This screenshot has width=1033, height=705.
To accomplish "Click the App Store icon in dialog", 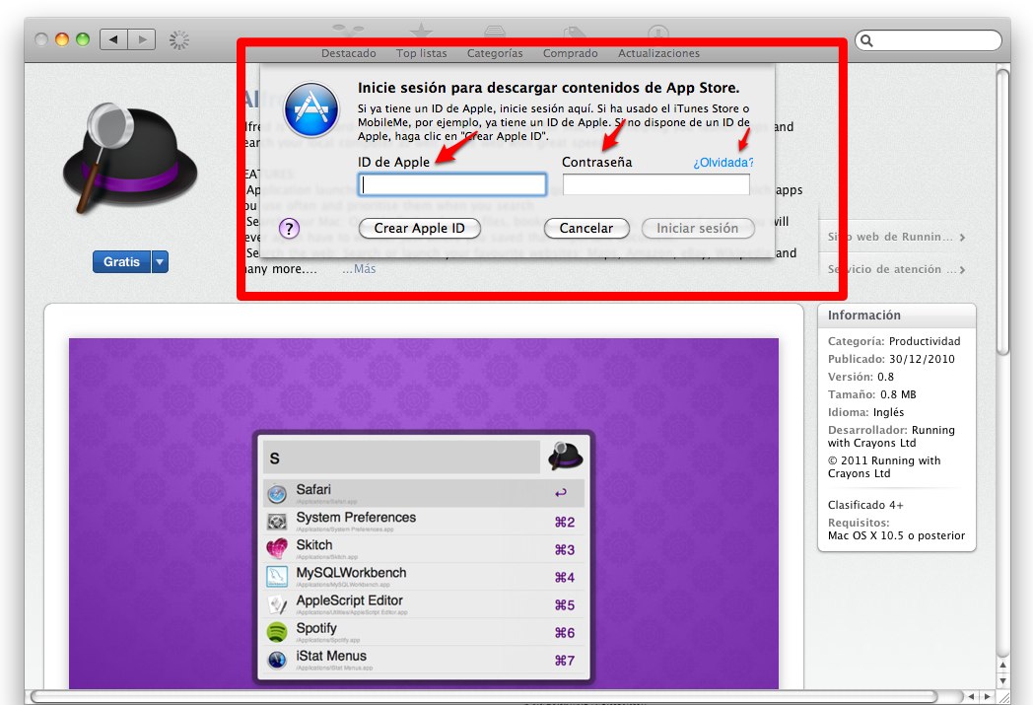I will tap(311, 109).
